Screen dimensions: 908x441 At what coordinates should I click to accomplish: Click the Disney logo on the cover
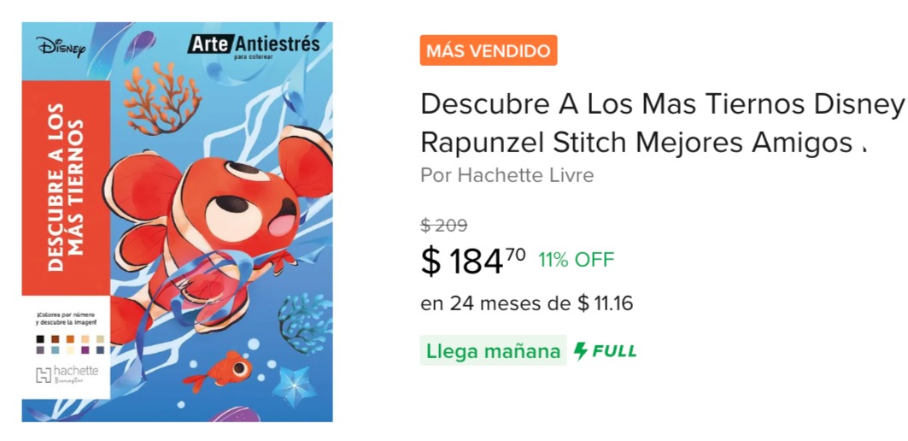tap(61, 48)
